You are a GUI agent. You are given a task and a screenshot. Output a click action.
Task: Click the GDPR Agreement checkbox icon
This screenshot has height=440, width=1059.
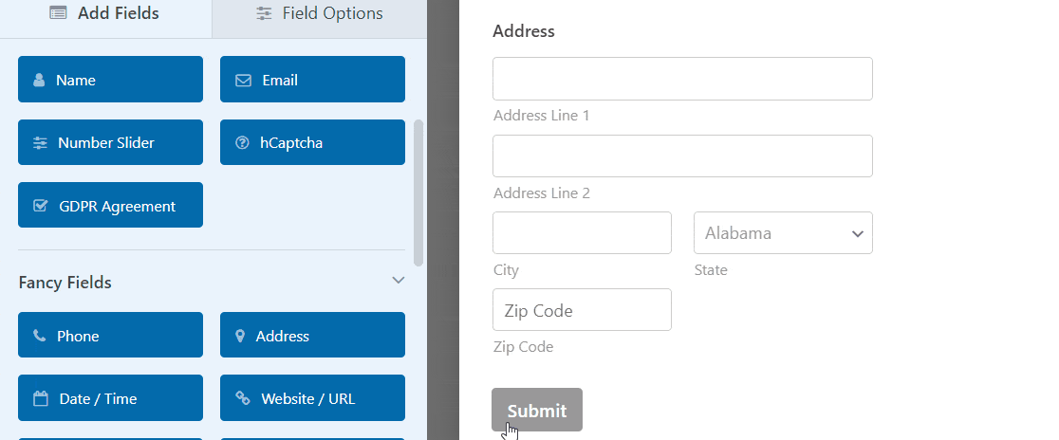(41, 206)
